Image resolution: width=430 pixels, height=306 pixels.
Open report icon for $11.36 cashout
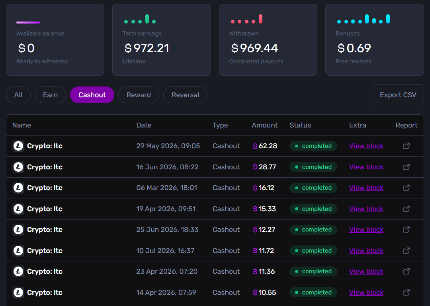pyautogui.click(x=407, y=271)
